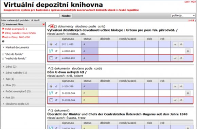
Task: Click the 'Počet nalezených položek: 18 titulů' text
Action: point(20,20)
